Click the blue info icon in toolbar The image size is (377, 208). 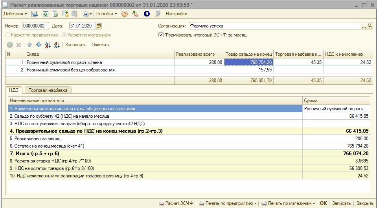(147, 14)
